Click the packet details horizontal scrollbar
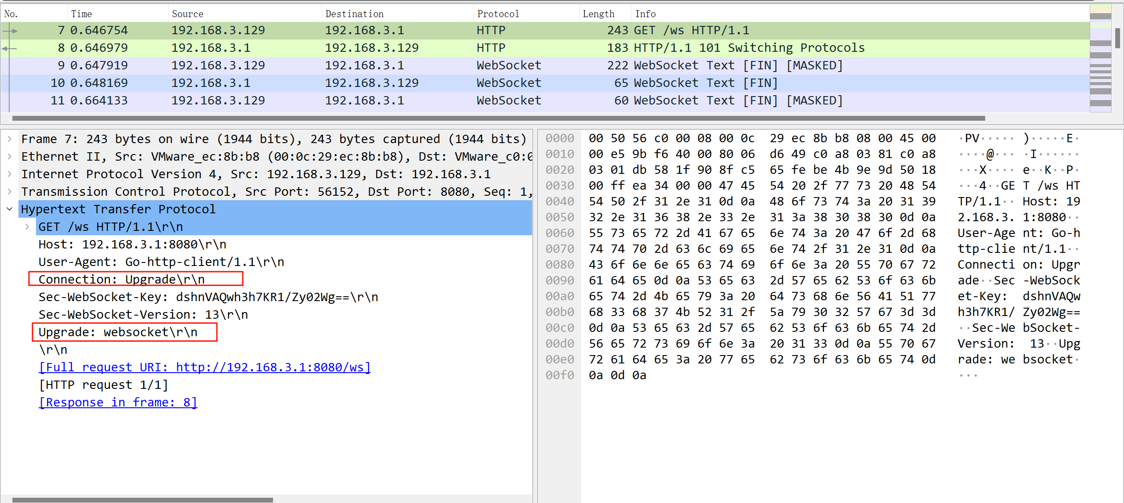The image size is (1124, 503). (142, 500)
